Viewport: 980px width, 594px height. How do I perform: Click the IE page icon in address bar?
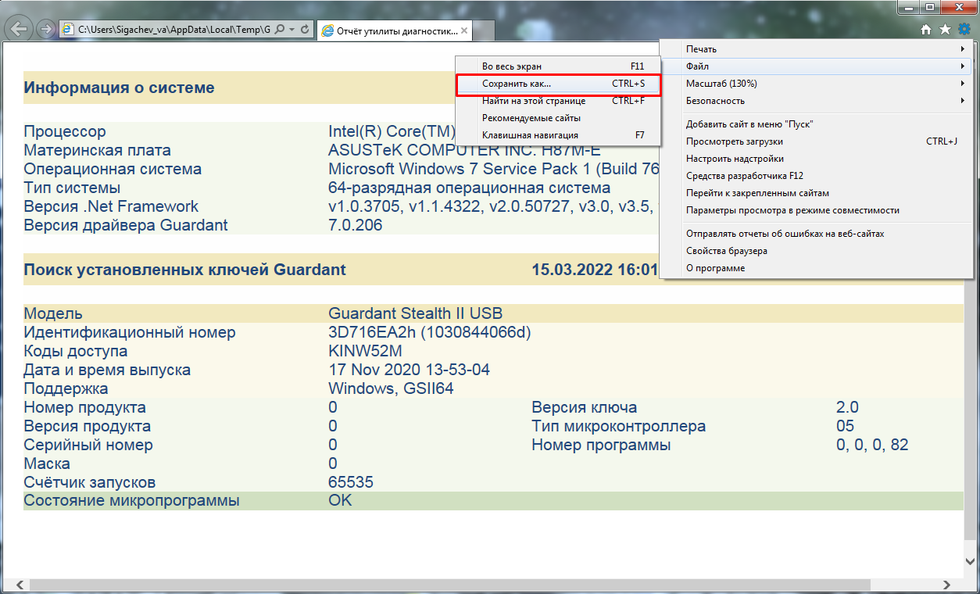pos(68,30)
